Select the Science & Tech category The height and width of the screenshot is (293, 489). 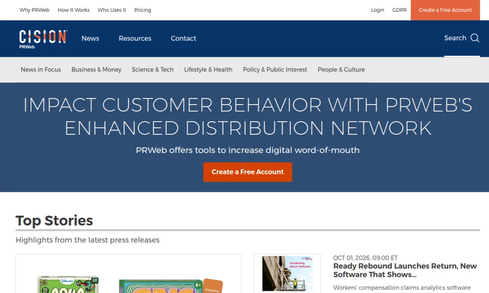(x=152, y=69)
